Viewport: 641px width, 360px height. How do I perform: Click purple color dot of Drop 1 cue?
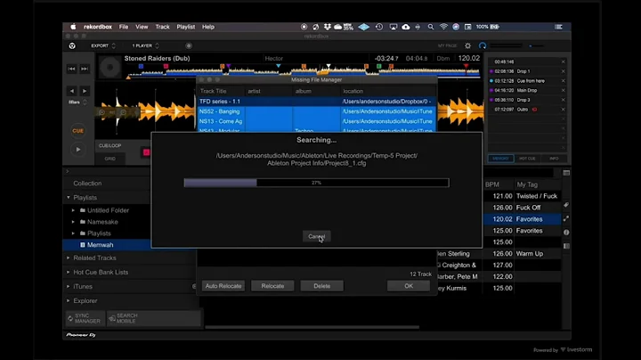pos(491,71)
